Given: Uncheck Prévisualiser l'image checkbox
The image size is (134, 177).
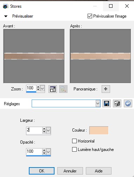Looking at the screenshot, I should 90,16.
